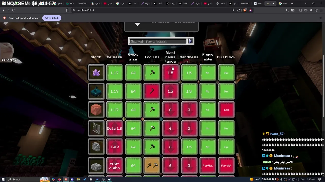Click the 'Beta 1.8' release cell
This screenshot has height=182, width=325.
(115, 128)
